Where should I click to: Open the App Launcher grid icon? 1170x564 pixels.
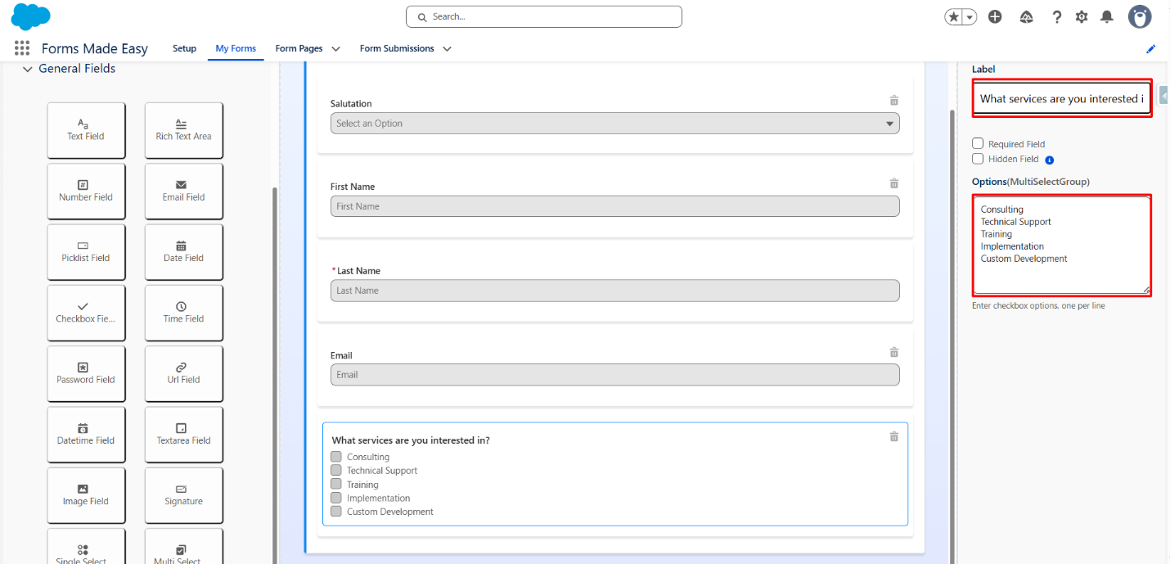[22, 48]
